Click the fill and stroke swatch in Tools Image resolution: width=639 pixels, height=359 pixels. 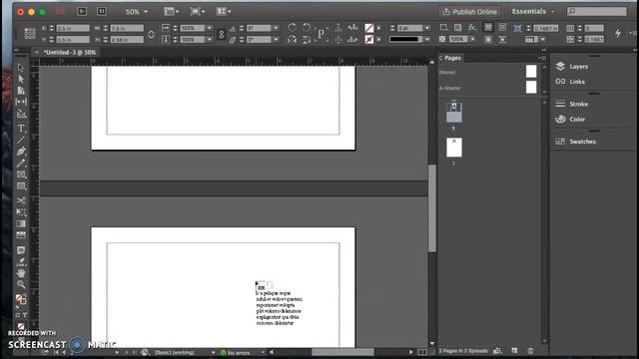pyautogui.click(x=21, y=299)
